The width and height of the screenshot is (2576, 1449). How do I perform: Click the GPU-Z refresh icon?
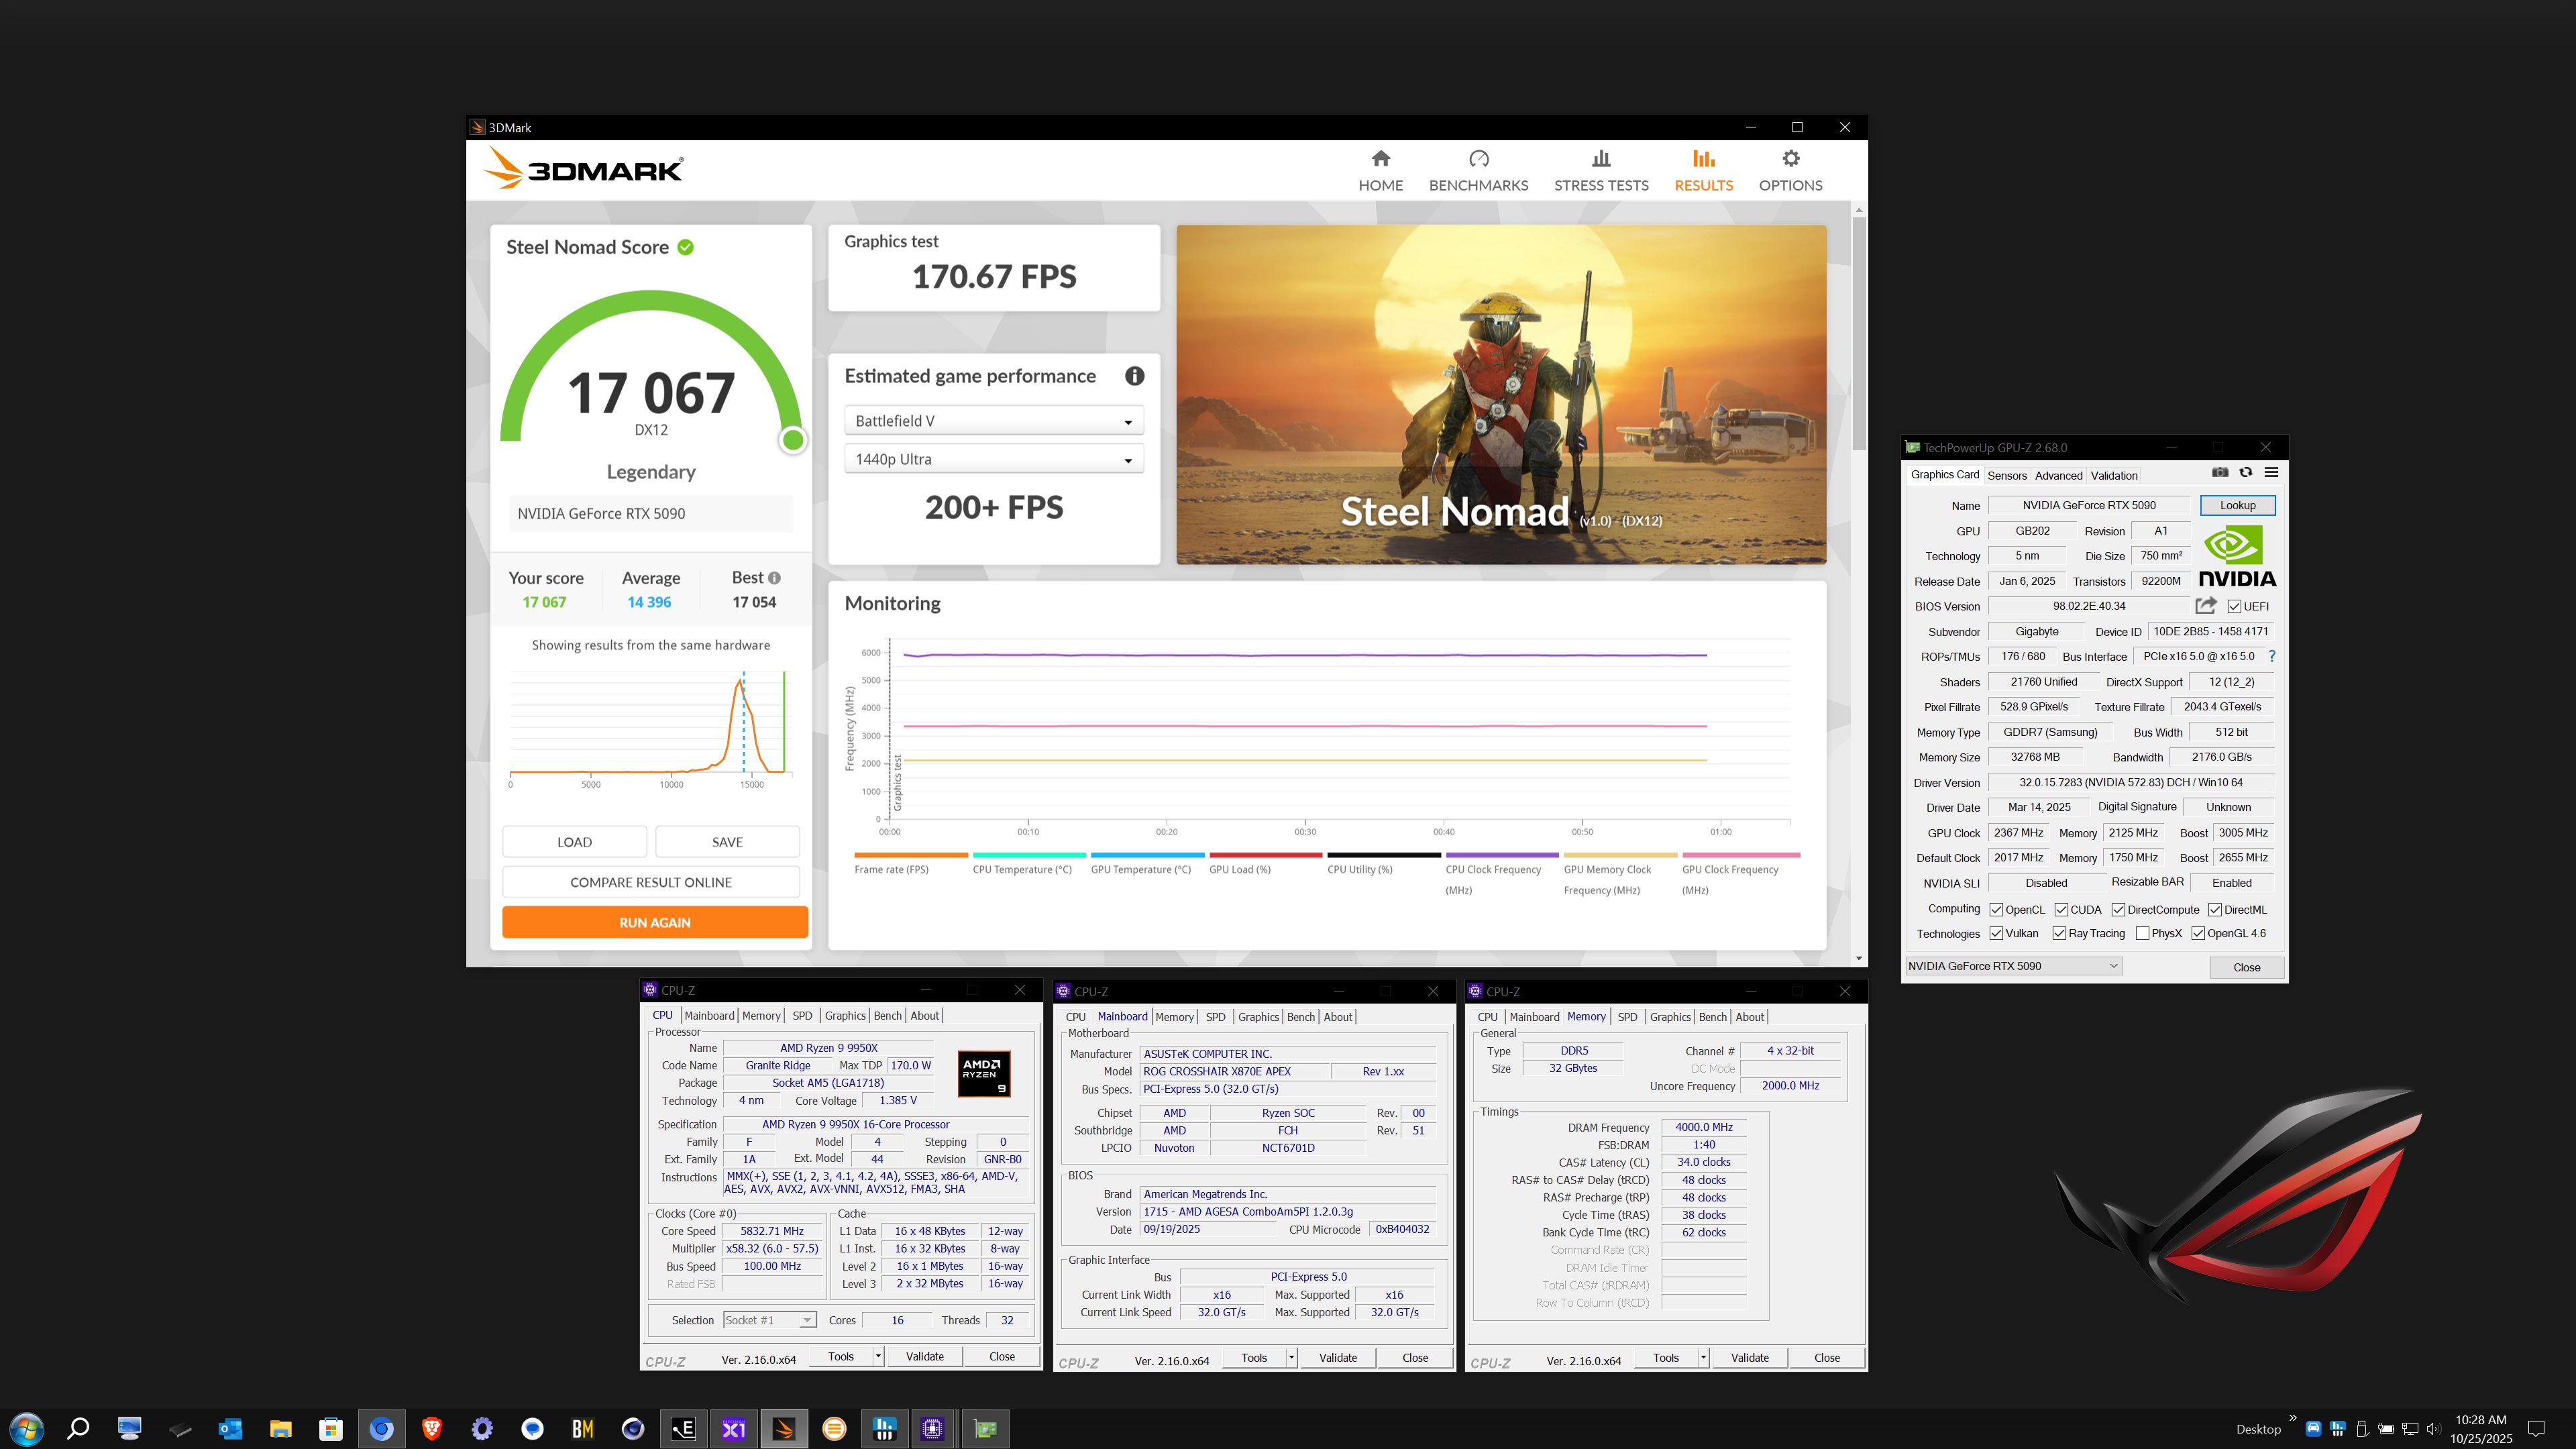(2245, 473)
